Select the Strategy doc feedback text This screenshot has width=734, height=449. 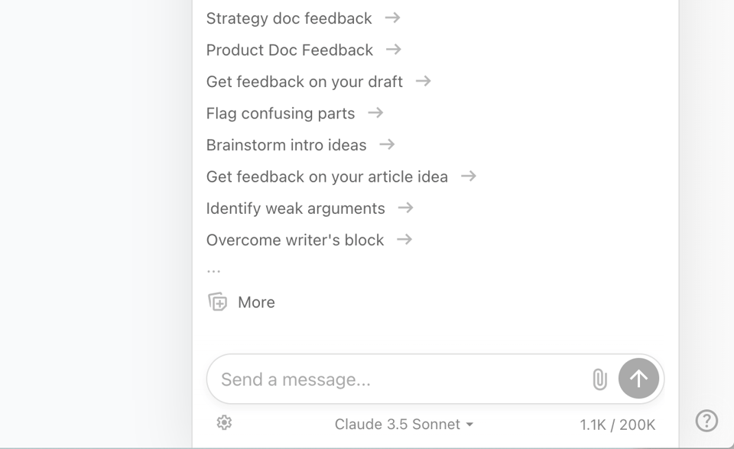click(x=289, y=18)
